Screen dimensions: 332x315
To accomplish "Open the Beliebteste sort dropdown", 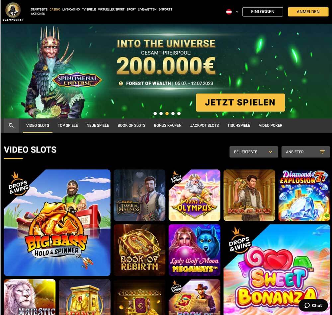I will click(254, 152).
